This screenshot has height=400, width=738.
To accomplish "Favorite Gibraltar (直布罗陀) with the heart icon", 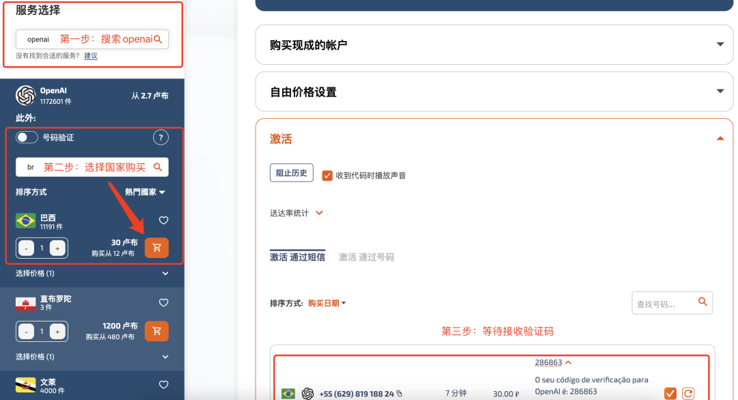I will tap(163, 303).
